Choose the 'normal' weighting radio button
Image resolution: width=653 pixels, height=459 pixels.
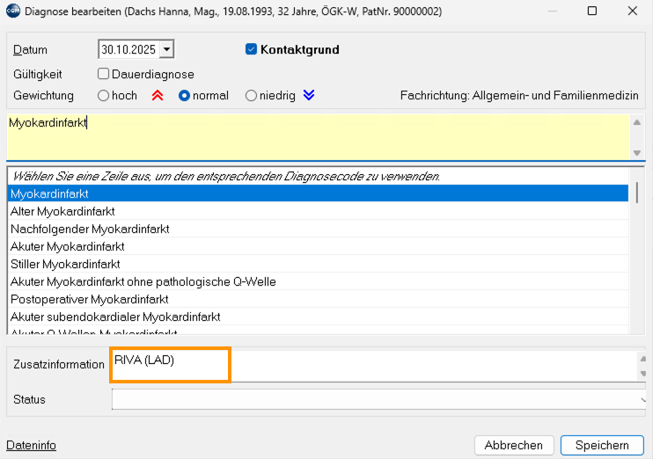tap(184, 96)
